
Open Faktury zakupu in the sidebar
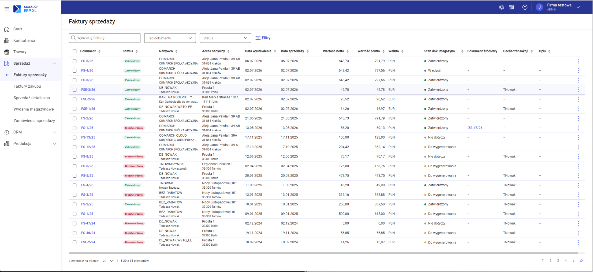[27, 86]
